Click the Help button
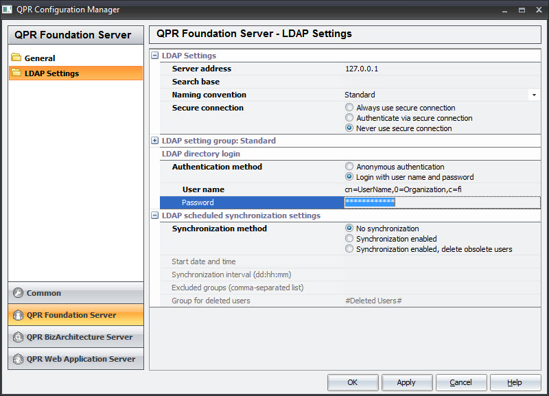549x396 pixels. 515,382
